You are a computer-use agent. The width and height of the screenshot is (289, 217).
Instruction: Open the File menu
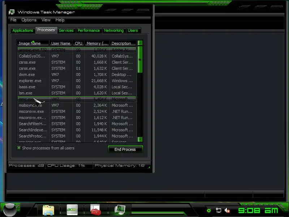[x=13, y=20]
